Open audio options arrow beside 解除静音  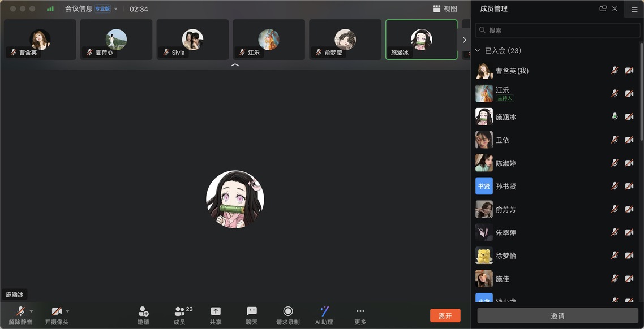pos(31,311)
